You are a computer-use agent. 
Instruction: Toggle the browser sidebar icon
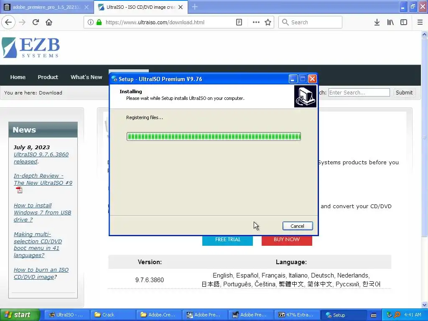coord(404,22)
